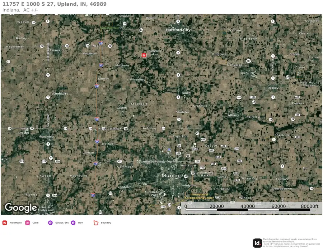Click the Main House legend icon
This screenshot has height=249, width=323.
click(5, 223)
